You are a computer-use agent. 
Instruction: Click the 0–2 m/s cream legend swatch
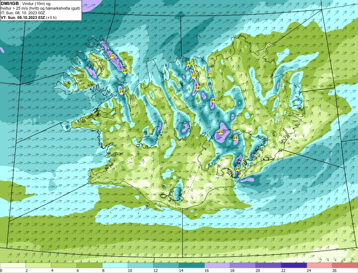click(x=13, y=265)
